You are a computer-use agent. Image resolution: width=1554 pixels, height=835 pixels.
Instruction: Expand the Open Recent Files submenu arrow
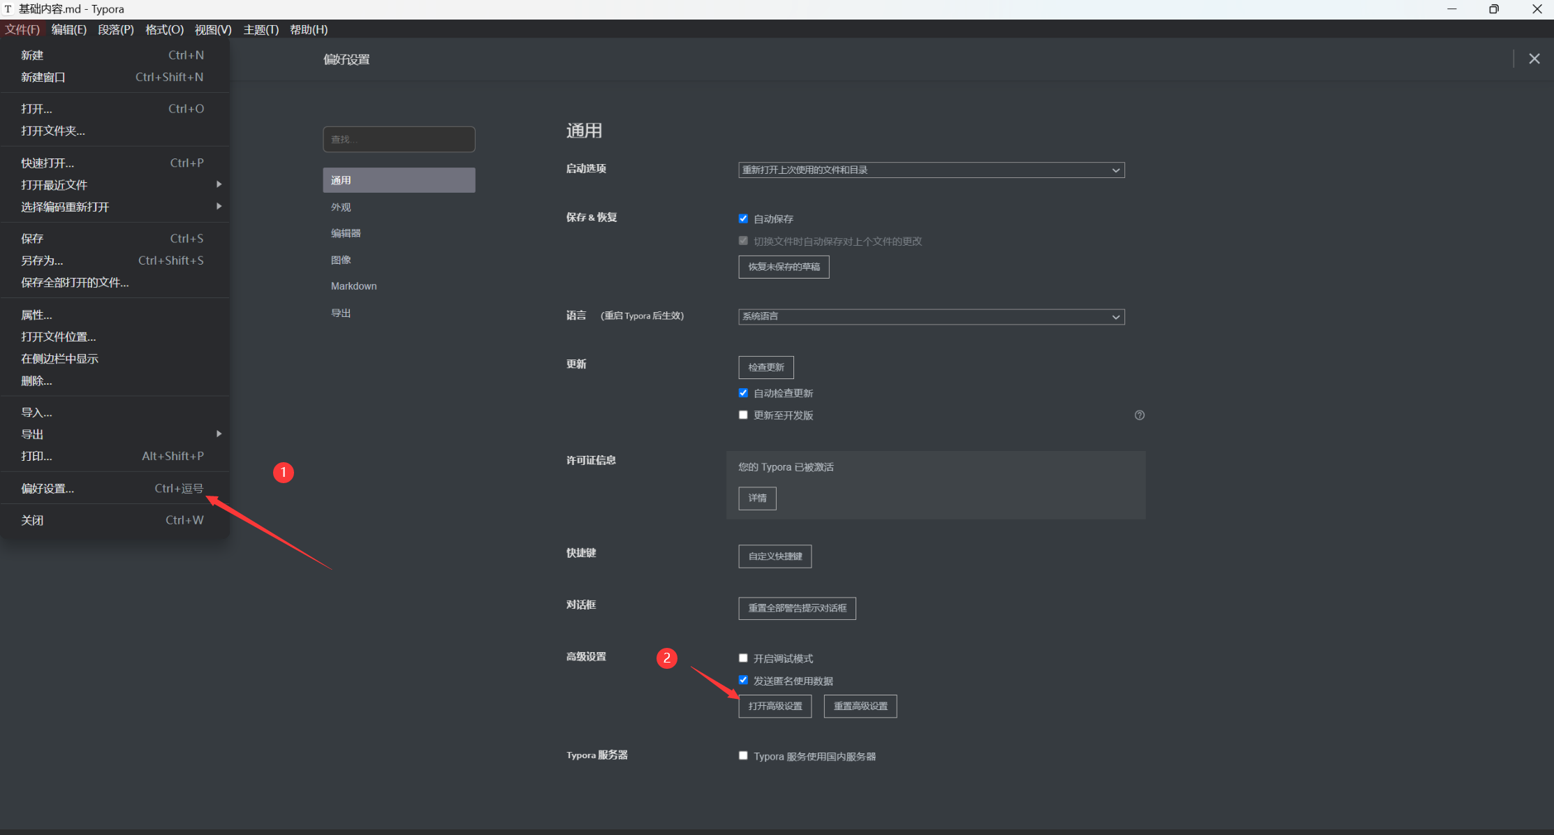click(x=219, y=184)
